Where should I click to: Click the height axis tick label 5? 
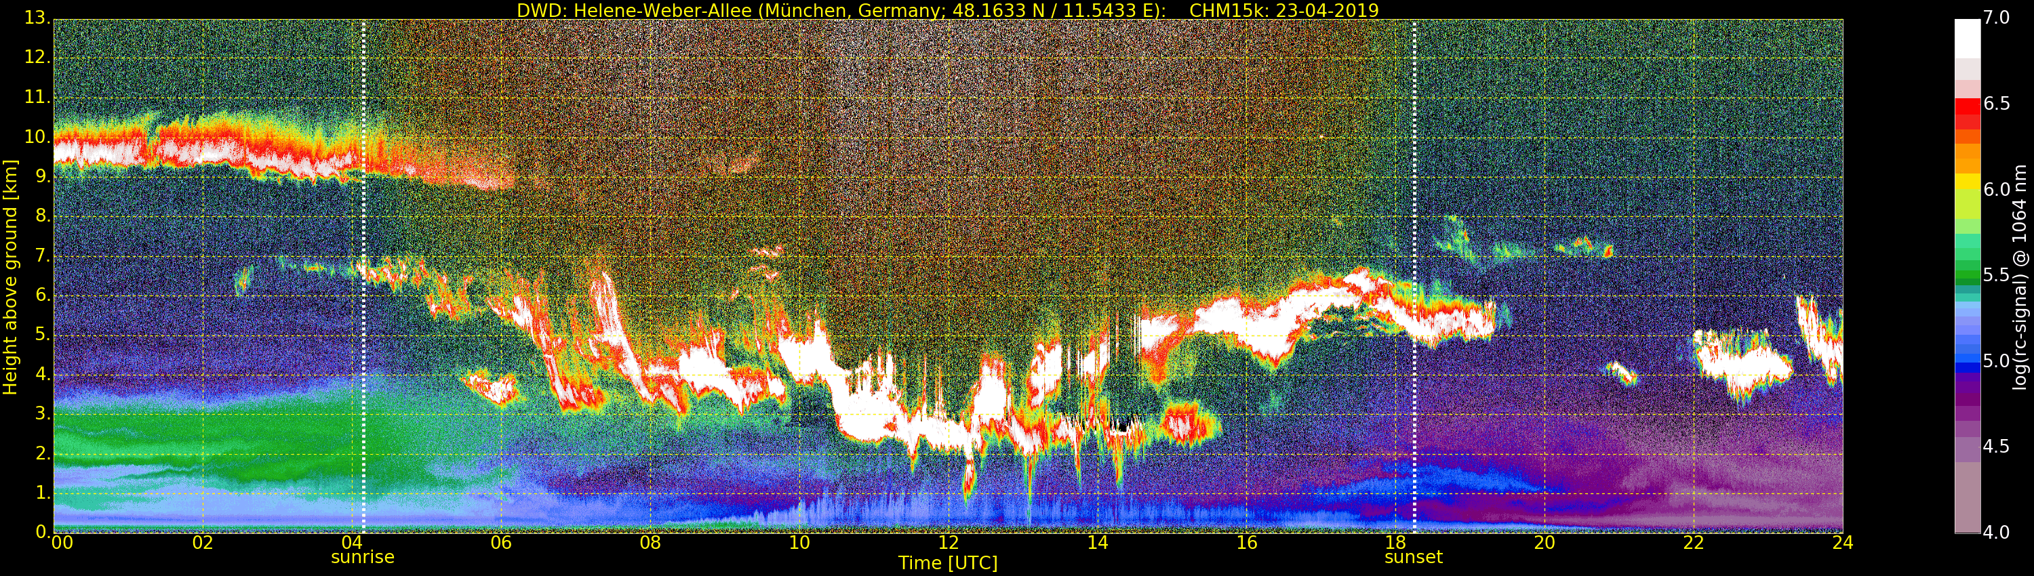pos(42,335)
